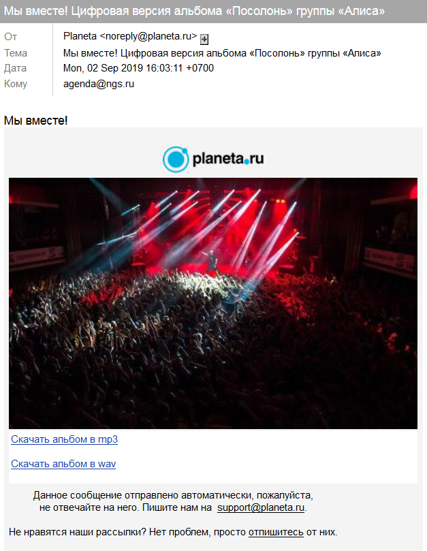Open the "Скачать альбом в mp3" link
427x551 pixels.
[64, 439]
